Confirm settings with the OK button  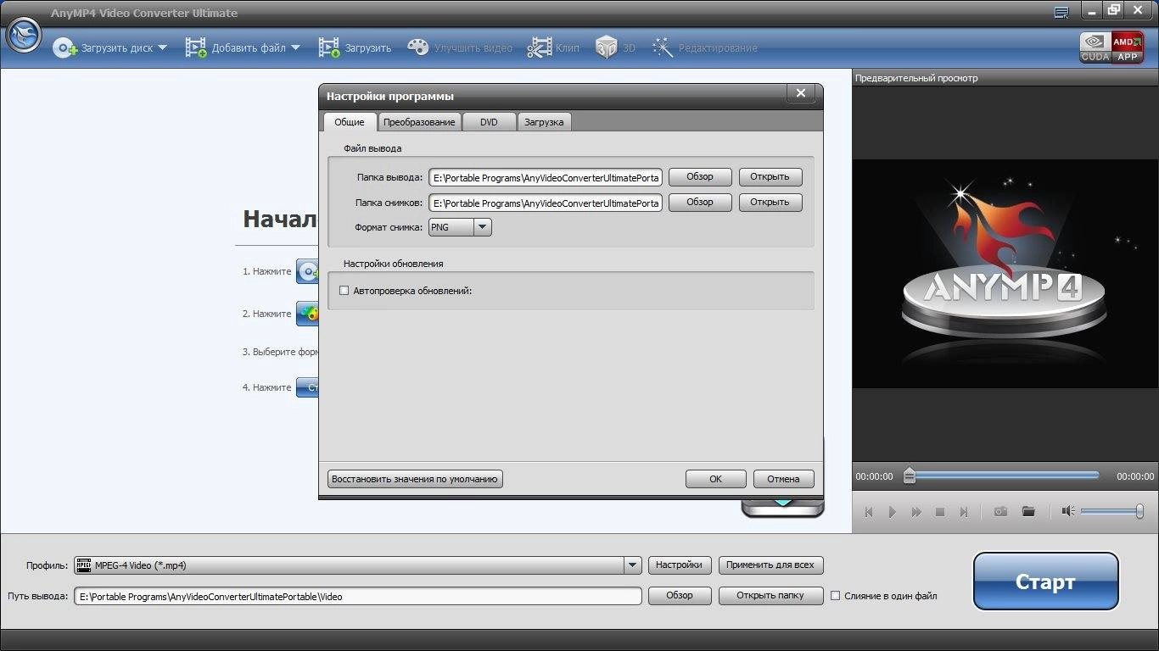tap(716, 479)
